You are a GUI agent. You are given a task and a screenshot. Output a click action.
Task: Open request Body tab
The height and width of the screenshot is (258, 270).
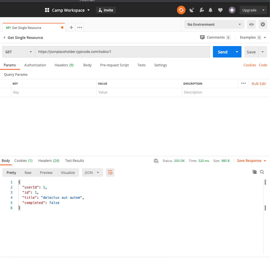[x=87, y=65]
